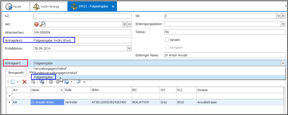Click the red X delete icon in grid toolbar
Viewport: 288px width, 115px height.
24,82
